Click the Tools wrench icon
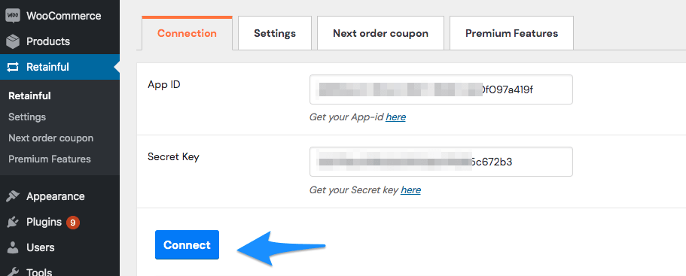The height and width of the screenshot is (276, 686). pos(13,271)
